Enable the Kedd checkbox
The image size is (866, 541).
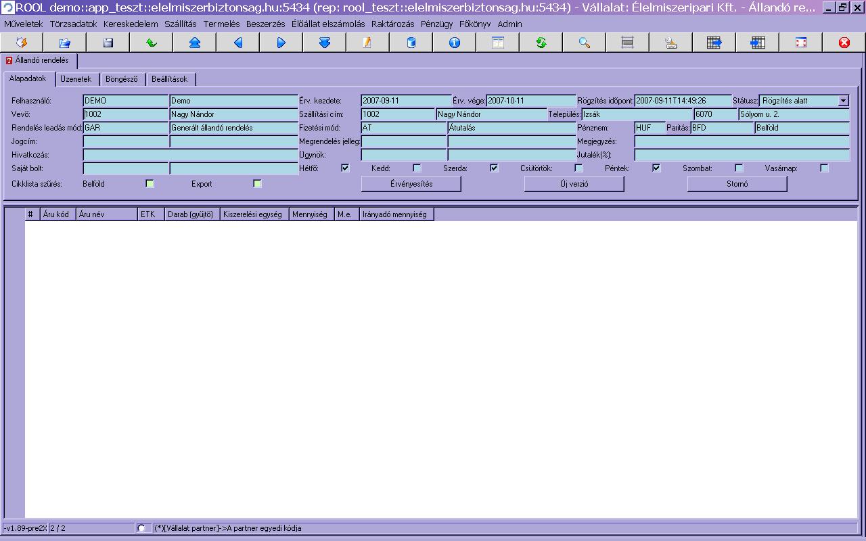[x=417, y=168]
